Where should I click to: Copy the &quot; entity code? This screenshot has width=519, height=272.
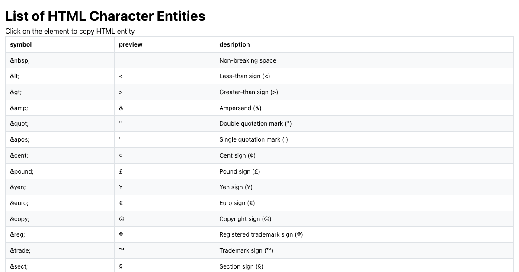(x=19, y=123)
